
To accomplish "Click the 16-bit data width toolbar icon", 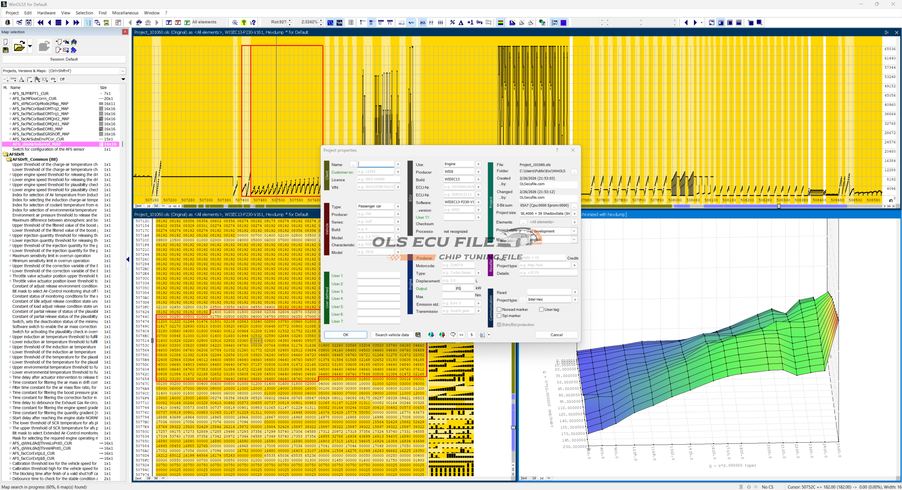I will 371,23.
